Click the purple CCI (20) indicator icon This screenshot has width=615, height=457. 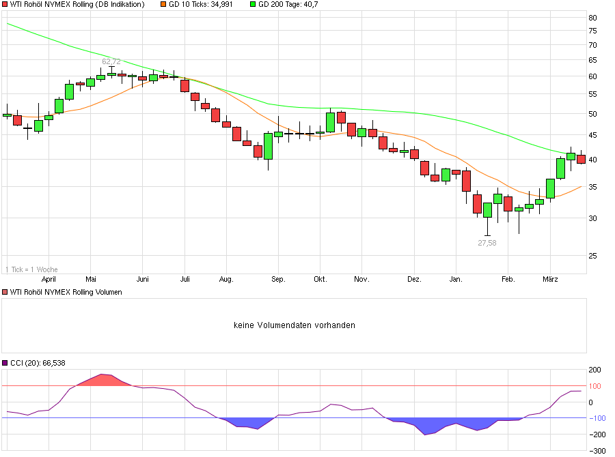pos(5,364)
